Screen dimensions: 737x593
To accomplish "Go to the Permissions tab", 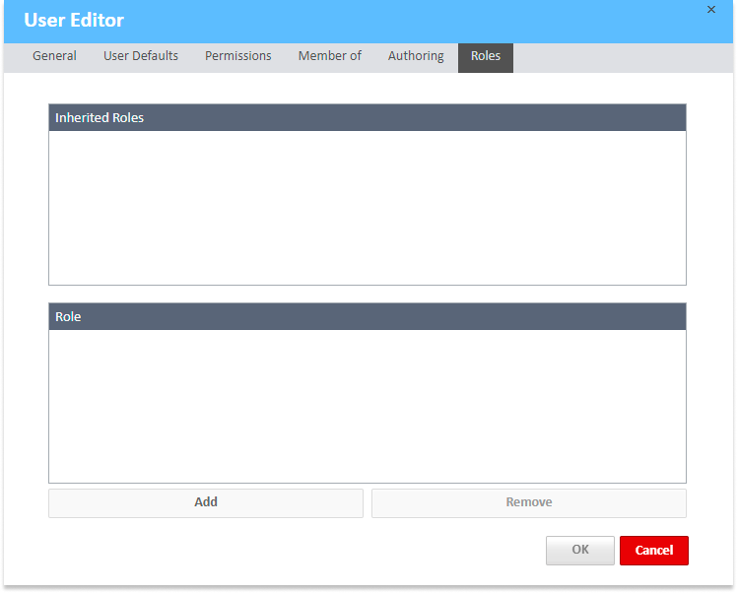I will pyautogui.click(x=237, y=56).
